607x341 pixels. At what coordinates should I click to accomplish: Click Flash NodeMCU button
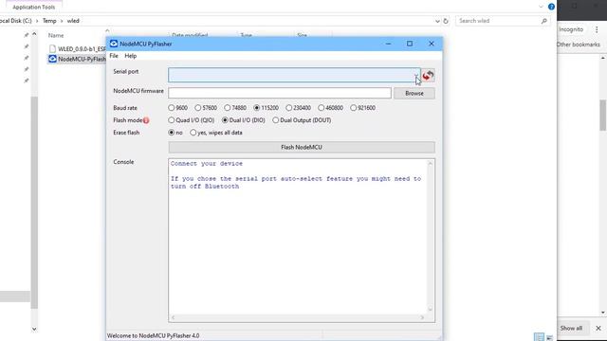point(302,148)
